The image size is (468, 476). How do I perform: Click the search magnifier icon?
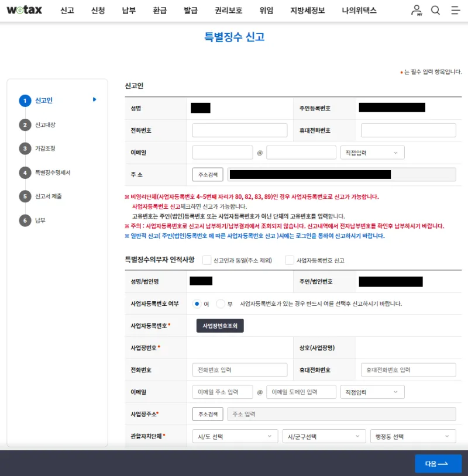pos(435,11)
